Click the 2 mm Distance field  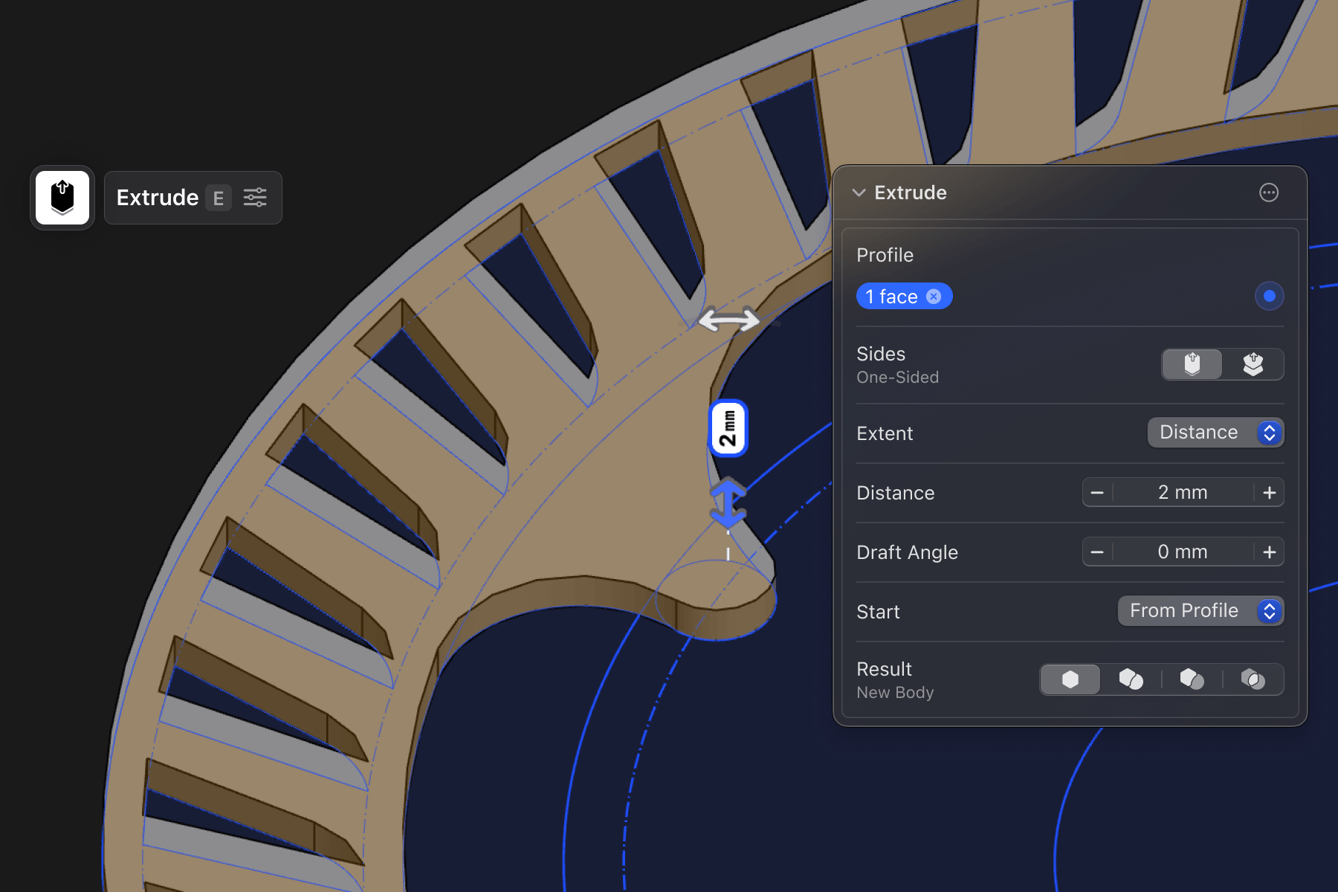1183,492
